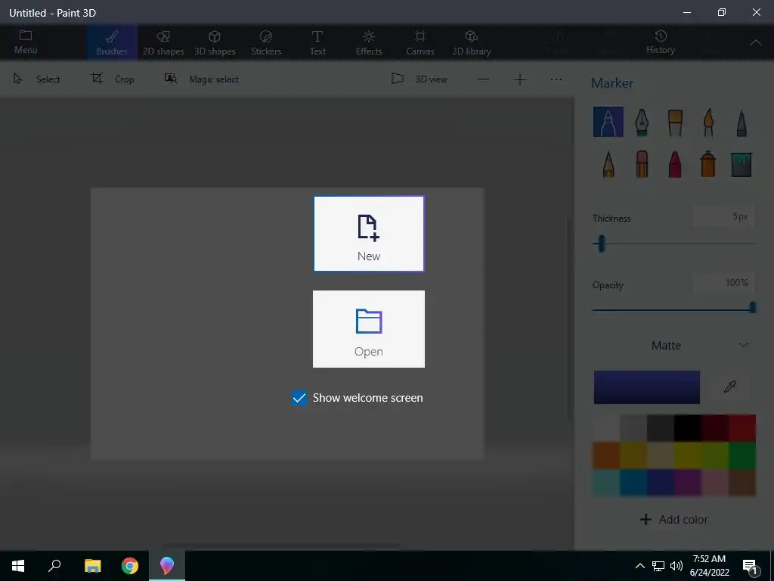Screen dimensions: 774x581
Task: Show hidden system tray icons
Action: (x=639, y=566)
